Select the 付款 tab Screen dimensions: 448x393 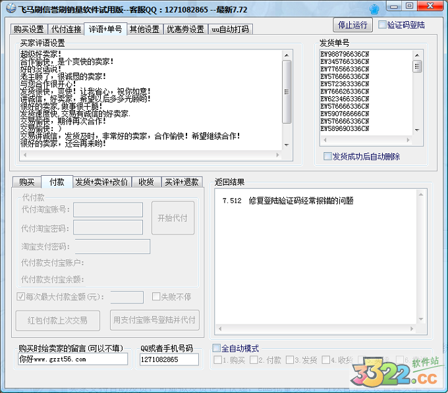(57, 182)
